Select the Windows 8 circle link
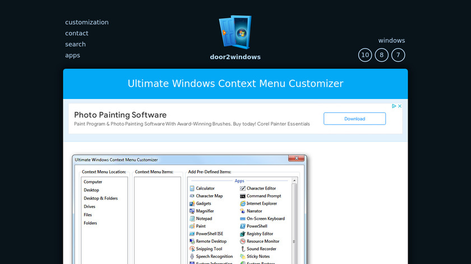The image size is (471, 264). click(381, 55)
